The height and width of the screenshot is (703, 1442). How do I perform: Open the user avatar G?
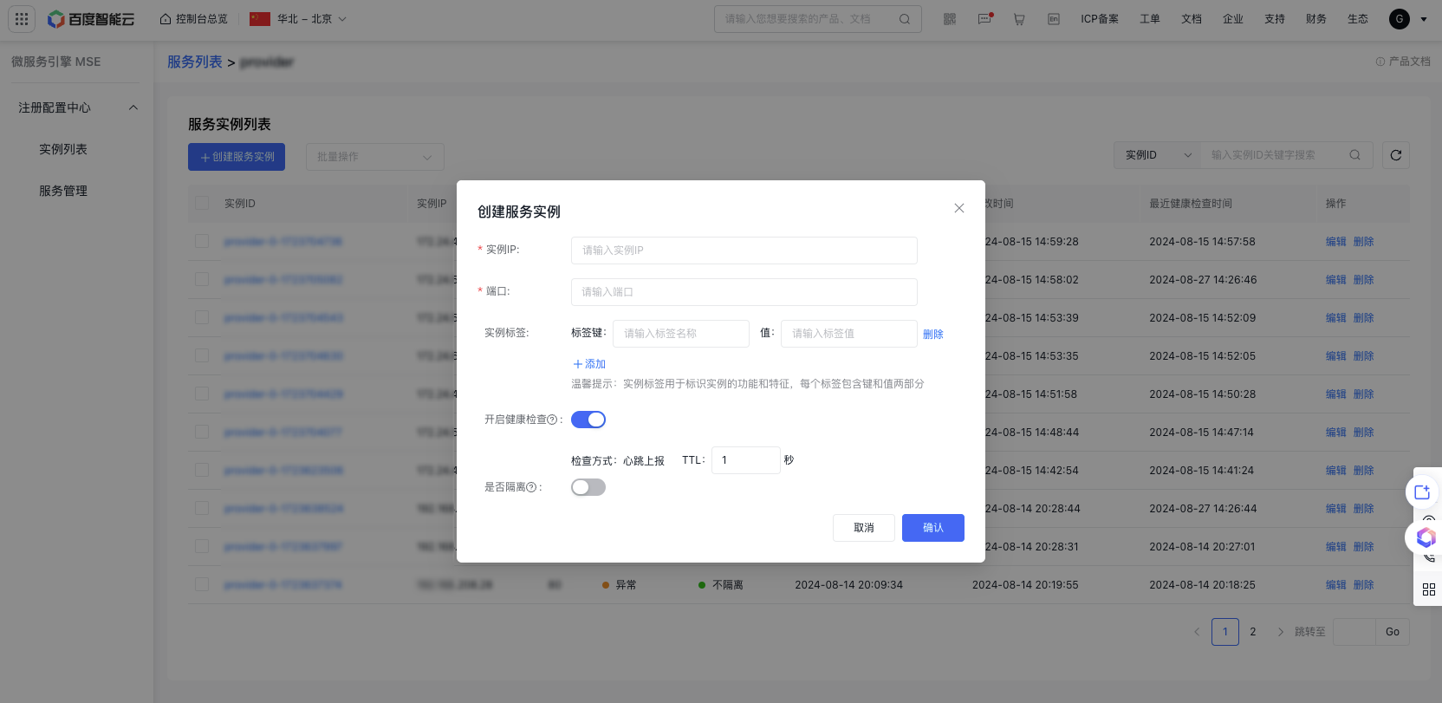(x=1400, y=19)
